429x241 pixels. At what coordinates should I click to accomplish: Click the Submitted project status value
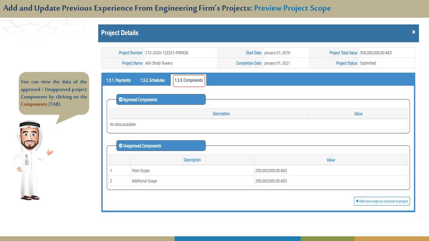(x=368, y=63)
